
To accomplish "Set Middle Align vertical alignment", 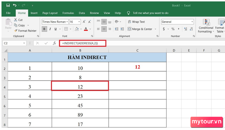I will (104, 22).
